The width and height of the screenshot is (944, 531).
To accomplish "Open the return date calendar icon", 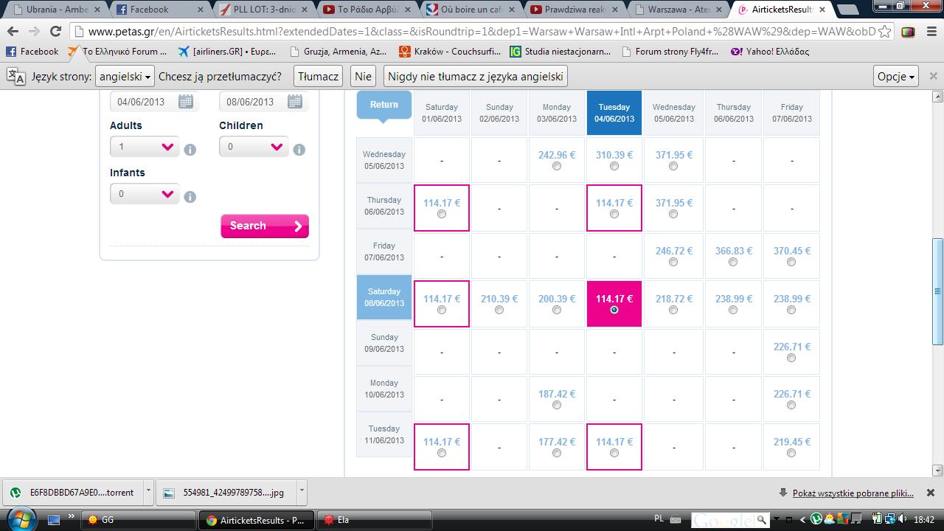I will point(295,102).
